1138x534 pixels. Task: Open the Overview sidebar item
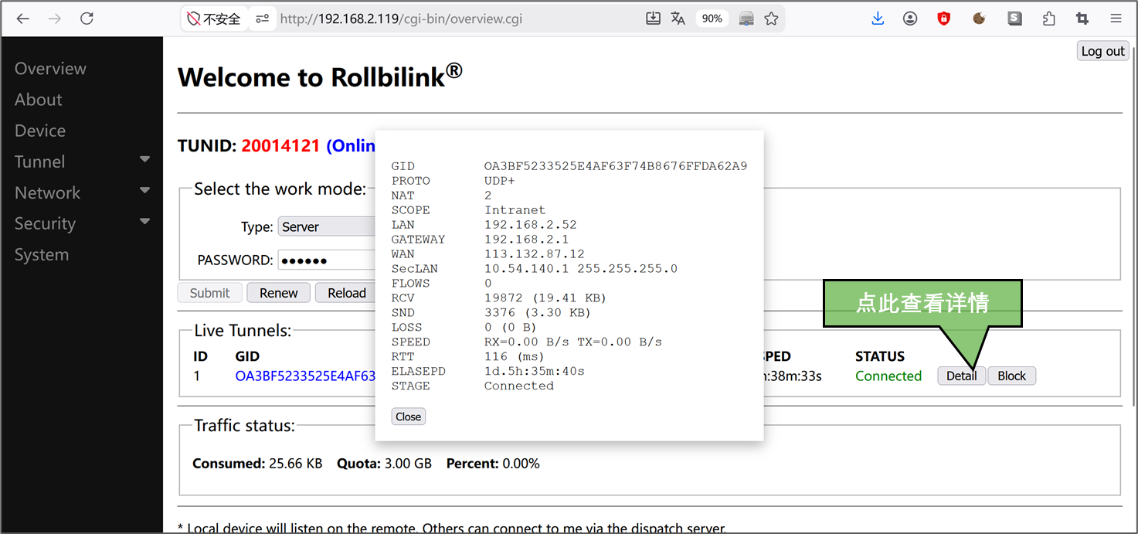50,69
